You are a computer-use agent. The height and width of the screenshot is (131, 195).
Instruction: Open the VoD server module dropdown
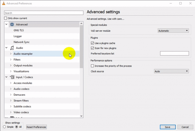pos(173,31)
